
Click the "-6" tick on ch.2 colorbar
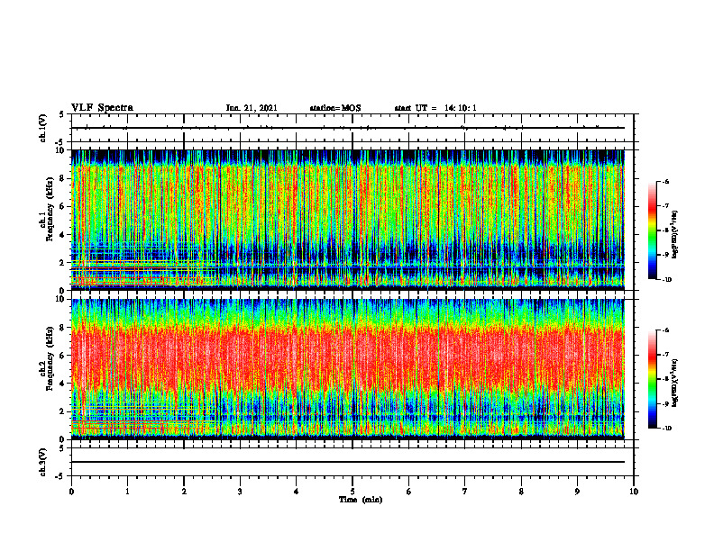click(665, 330)
